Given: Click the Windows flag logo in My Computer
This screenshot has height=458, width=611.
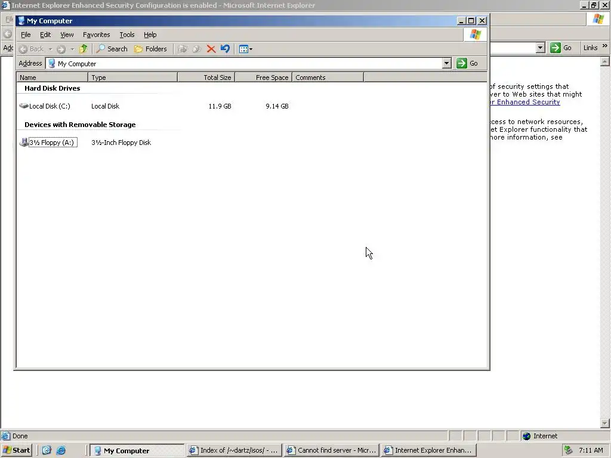Looking at the screenshot, I should pos(475,35).
